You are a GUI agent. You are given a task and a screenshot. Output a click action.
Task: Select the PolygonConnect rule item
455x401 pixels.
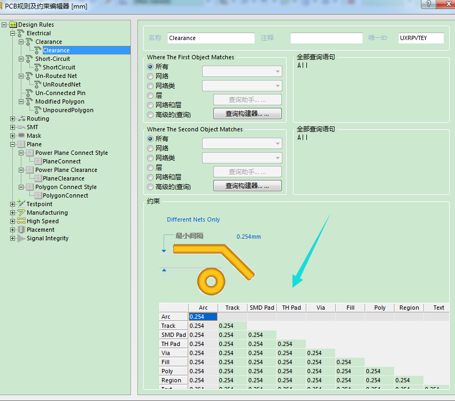(65, 195)
